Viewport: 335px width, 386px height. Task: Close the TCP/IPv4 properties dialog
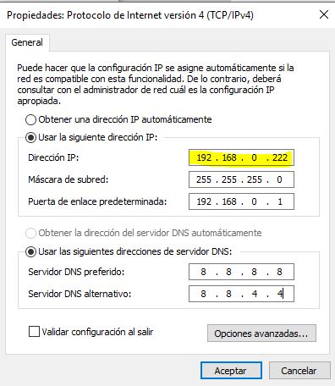tap(324, 14)
